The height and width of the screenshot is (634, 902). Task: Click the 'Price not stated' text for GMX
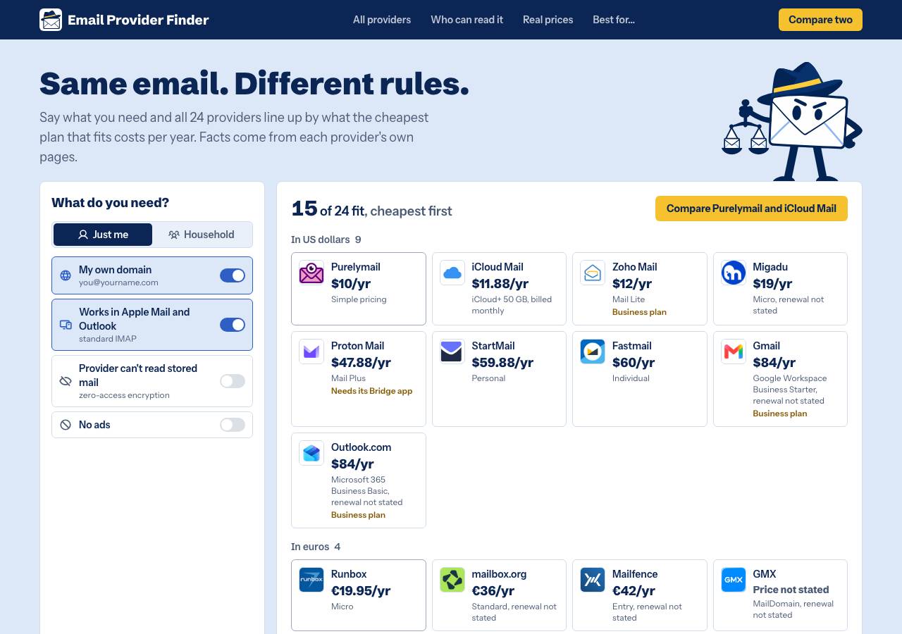tap(791, 590)
